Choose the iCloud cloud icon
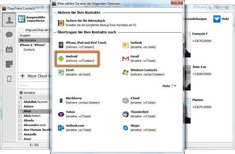This screenshot has height=154, width=235. (125, 100)
